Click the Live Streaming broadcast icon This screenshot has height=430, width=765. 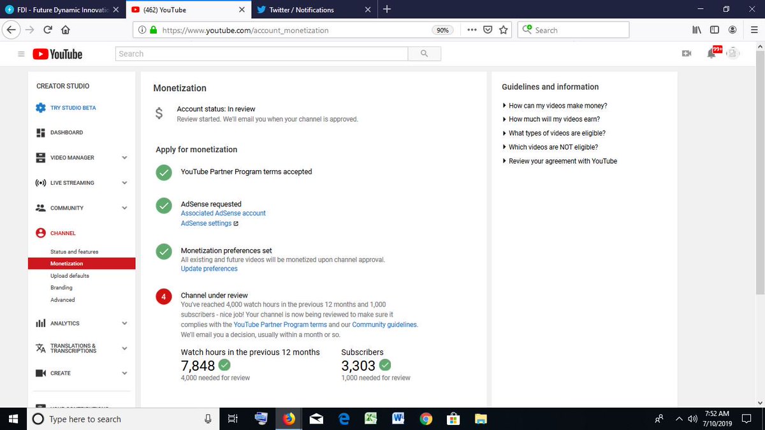click(41, 183)
